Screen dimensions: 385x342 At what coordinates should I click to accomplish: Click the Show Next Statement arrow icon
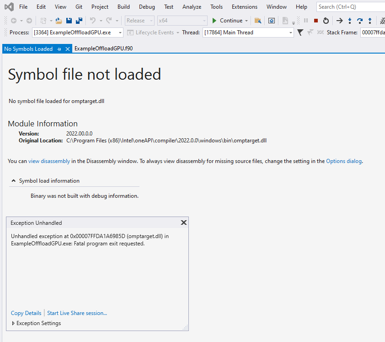pyautogui.click(x=339, y=20)
